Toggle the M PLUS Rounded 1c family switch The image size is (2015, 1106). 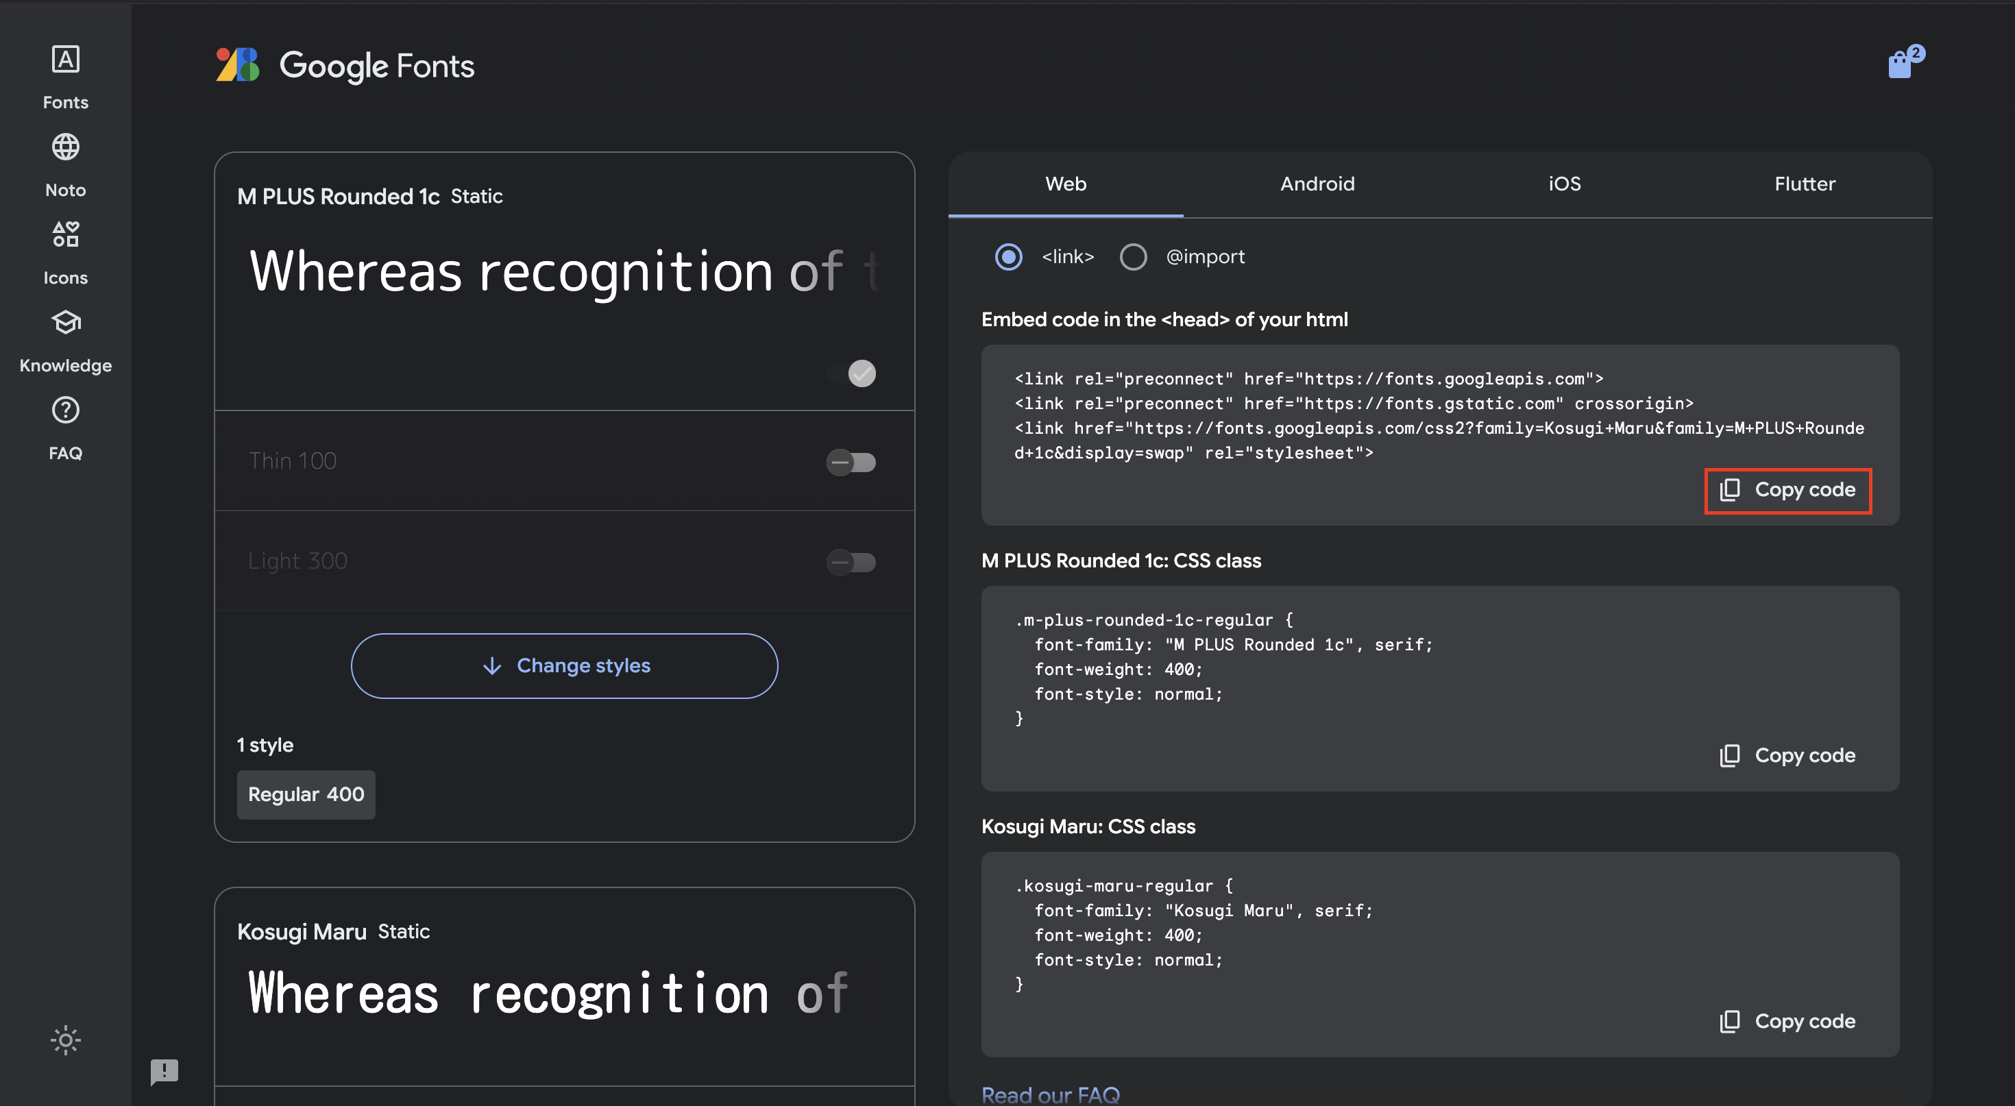pos(853,374)
